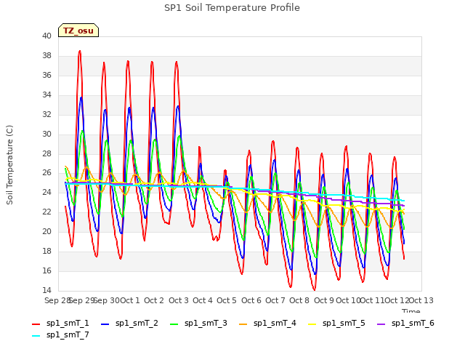465x349 pixels.
Task: Click the TZ_osu annotation label
Action: (x=78, y=31)
